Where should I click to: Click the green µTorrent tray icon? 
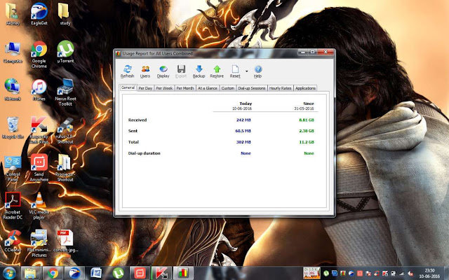tap(326, 274)
